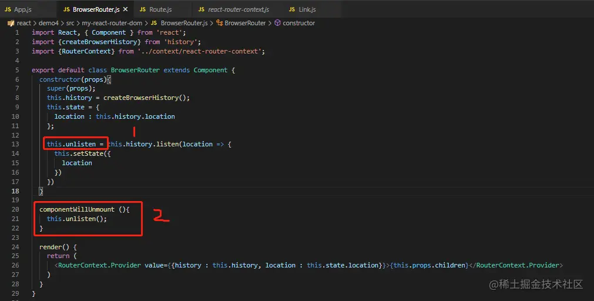The image size is (594, 301).
Task: Open the Route.js tab
Action: click(x=160, y=9)
